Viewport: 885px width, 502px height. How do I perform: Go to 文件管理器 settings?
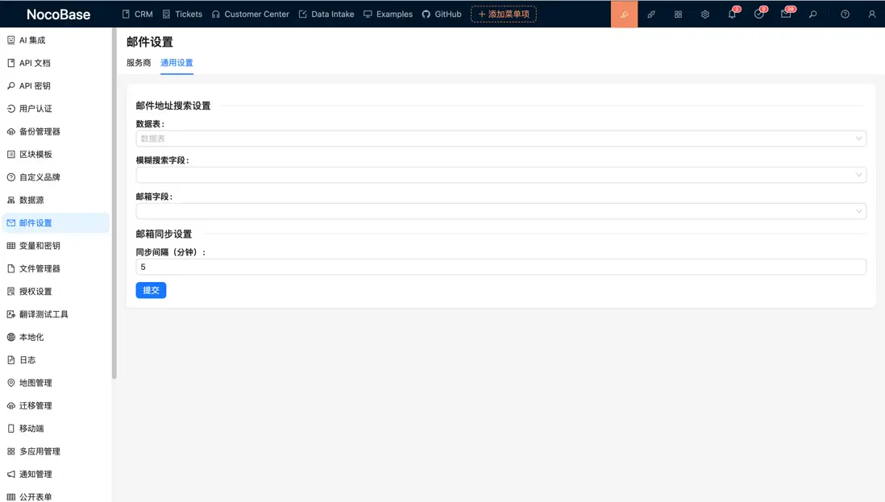[x=44, y=268]
